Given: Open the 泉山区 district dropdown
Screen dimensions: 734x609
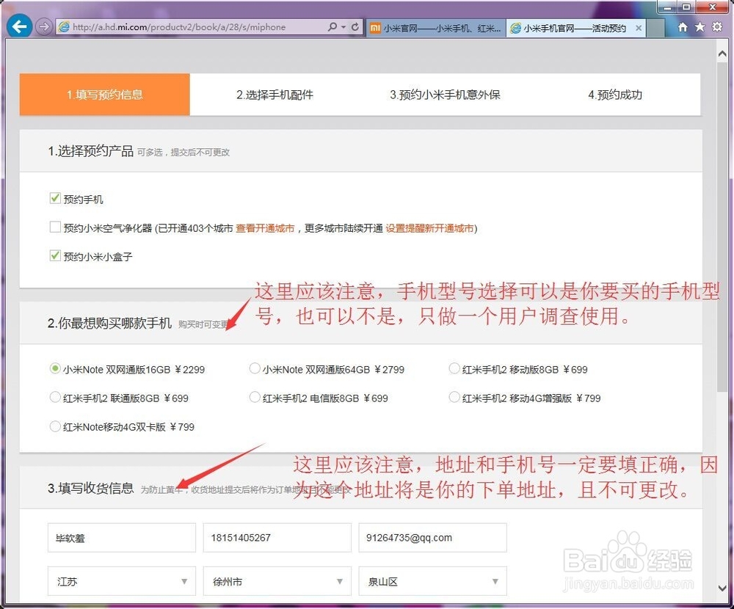Looking at the screenshot, I should [x=432, y=581].
